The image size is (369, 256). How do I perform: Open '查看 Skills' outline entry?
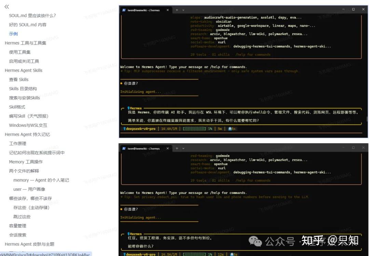(x=18, y=80)
